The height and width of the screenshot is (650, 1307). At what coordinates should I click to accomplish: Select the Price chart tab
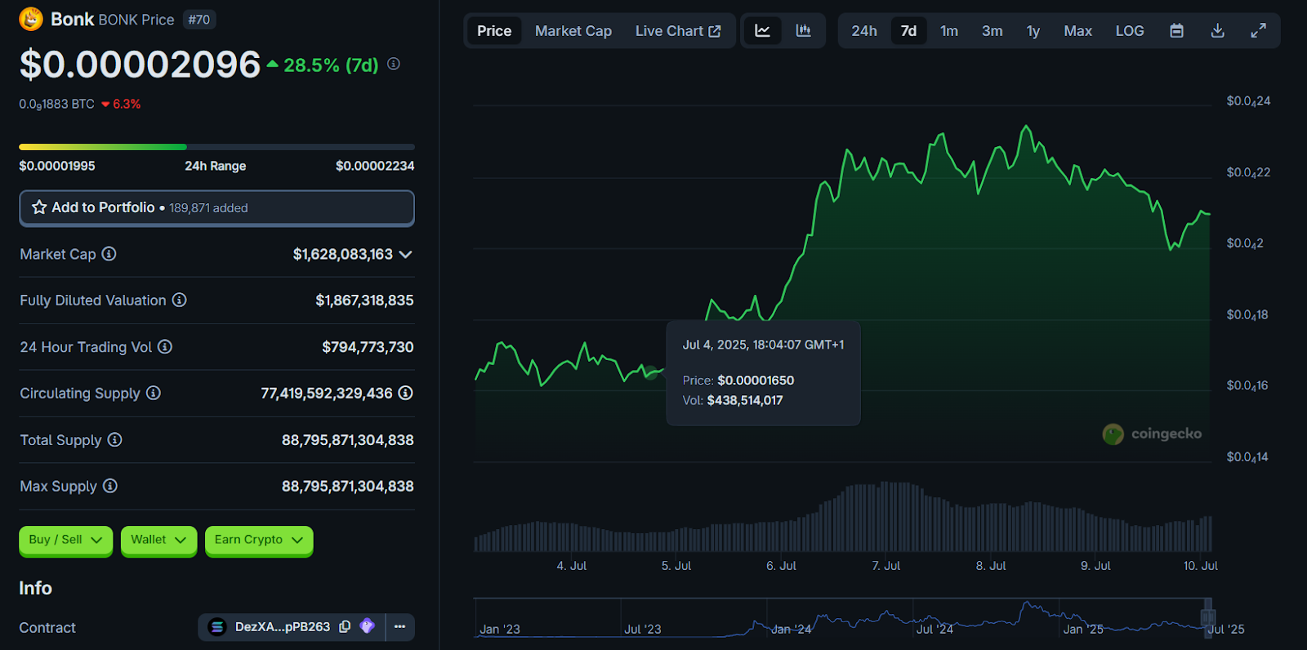click(x=494, y=31)
